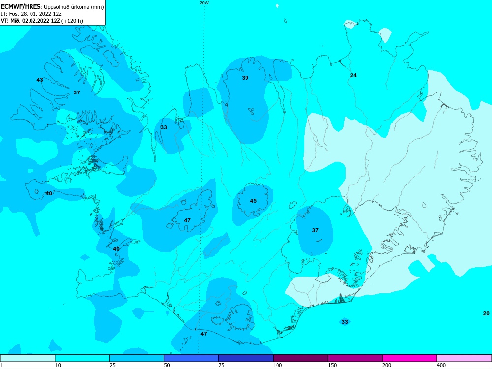492x369 pixels.
Task: Click the precipitation value 43 on the map
Action: click(x=40, y=80)
